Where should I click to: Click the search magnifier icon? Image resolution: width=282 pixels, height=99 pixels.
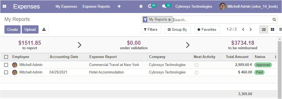tap(274, 20)
